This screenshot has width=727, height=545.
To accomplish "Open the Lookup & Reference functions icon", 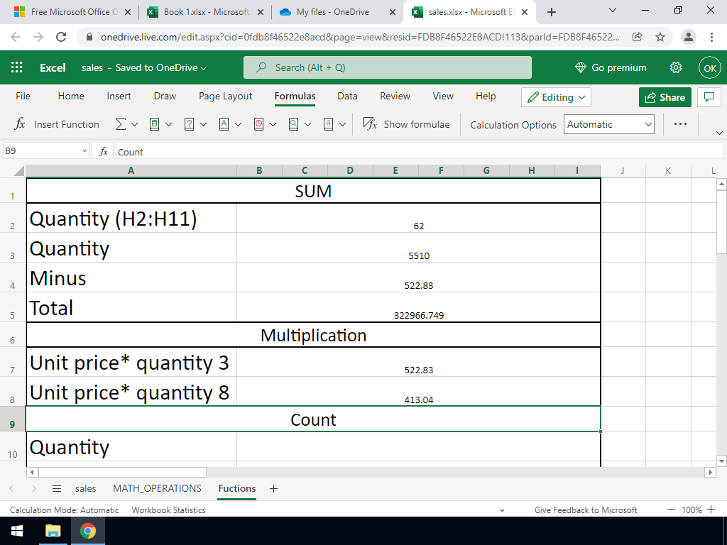I will (294, 124).
